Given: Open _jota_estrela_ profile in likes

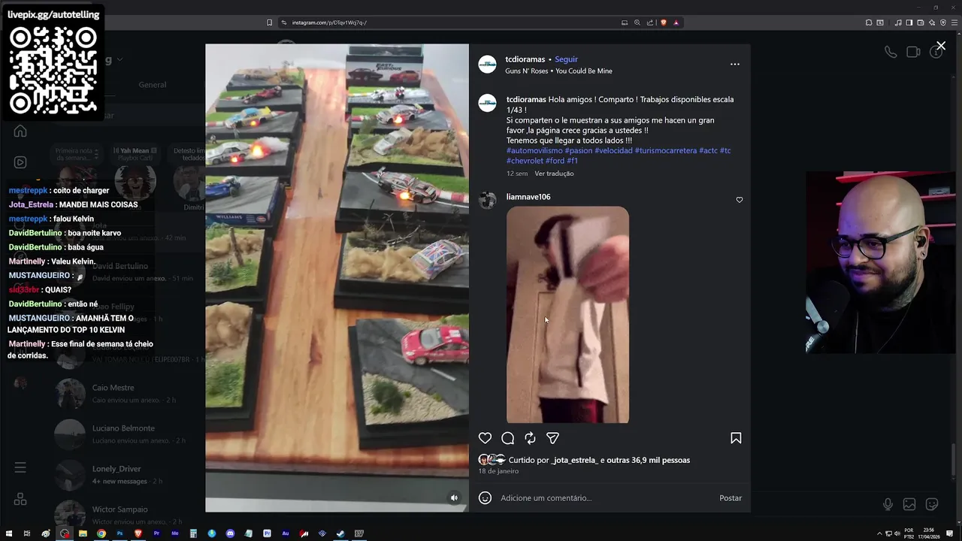Looking at the screenshot, I should [x=575, y=460].
